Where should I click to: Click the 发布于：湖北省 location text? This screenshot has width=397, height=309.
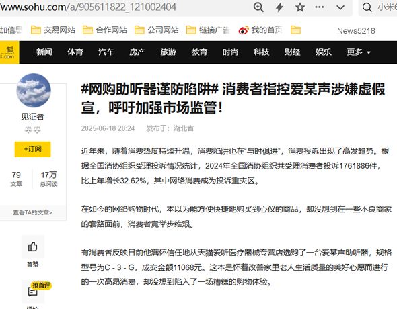coord(170,128)
